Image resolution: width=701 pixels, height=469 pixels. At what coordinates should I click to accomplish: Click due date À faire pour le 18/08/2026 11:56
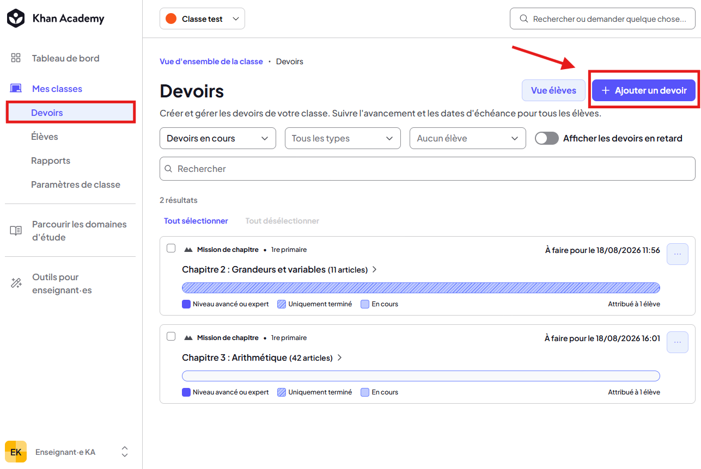(602, 250)
